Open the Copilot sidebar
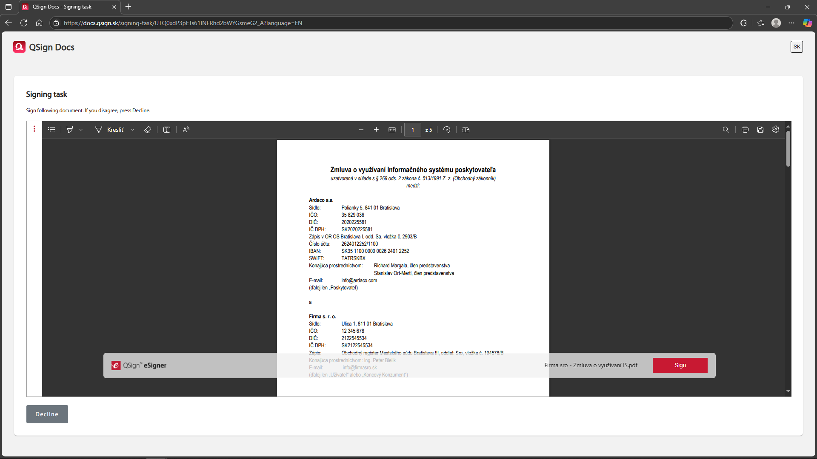817x459 pixels. pyautogui.click(x=807, y=23)
